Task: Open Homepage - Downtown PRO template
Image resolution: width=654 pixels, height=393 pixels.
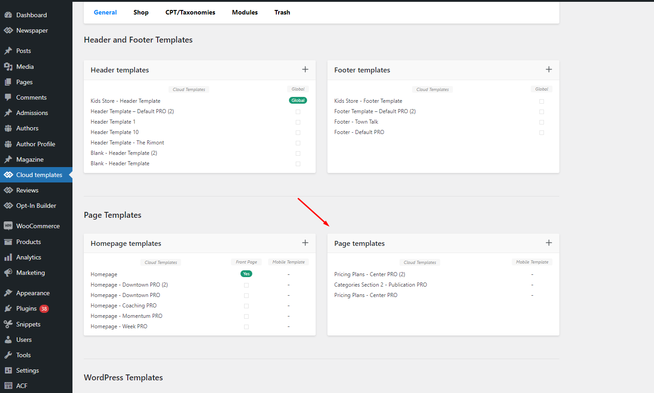Action: (x=125, y=295)
